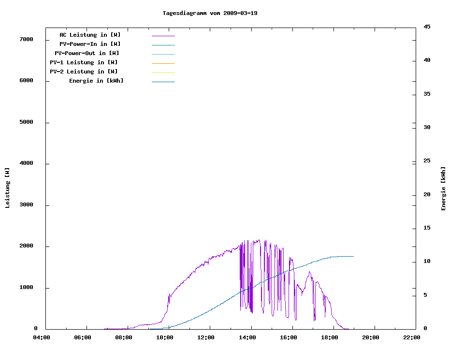464x348 pixels.
Task: Click the Energie in [kWh] legend line sample
Action: pos(163,82)
